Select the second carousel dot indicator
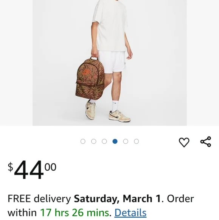 pos(94,141)
